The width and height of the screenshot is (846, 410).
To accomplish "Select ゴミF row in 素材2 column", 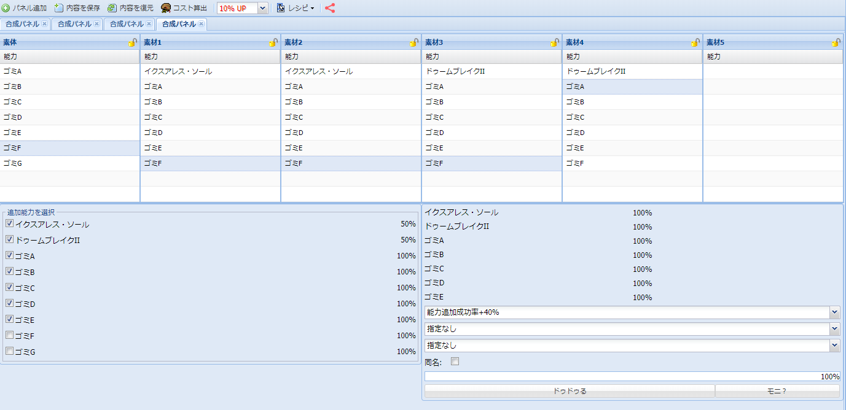I will point(351,163).
